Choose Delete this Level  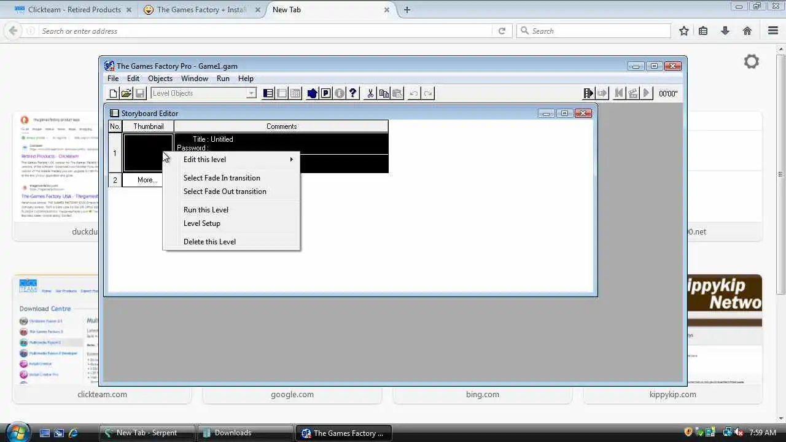[x=232, y=242]
